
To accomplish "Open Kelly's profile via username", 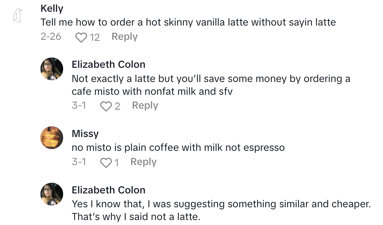I will (x=52, y=9).
